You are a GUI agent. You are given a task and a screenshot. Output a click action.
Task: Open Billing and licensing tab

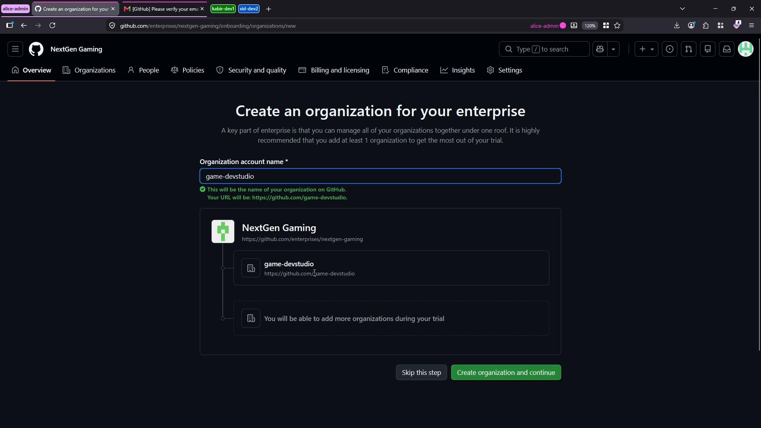tap(334, 70)
